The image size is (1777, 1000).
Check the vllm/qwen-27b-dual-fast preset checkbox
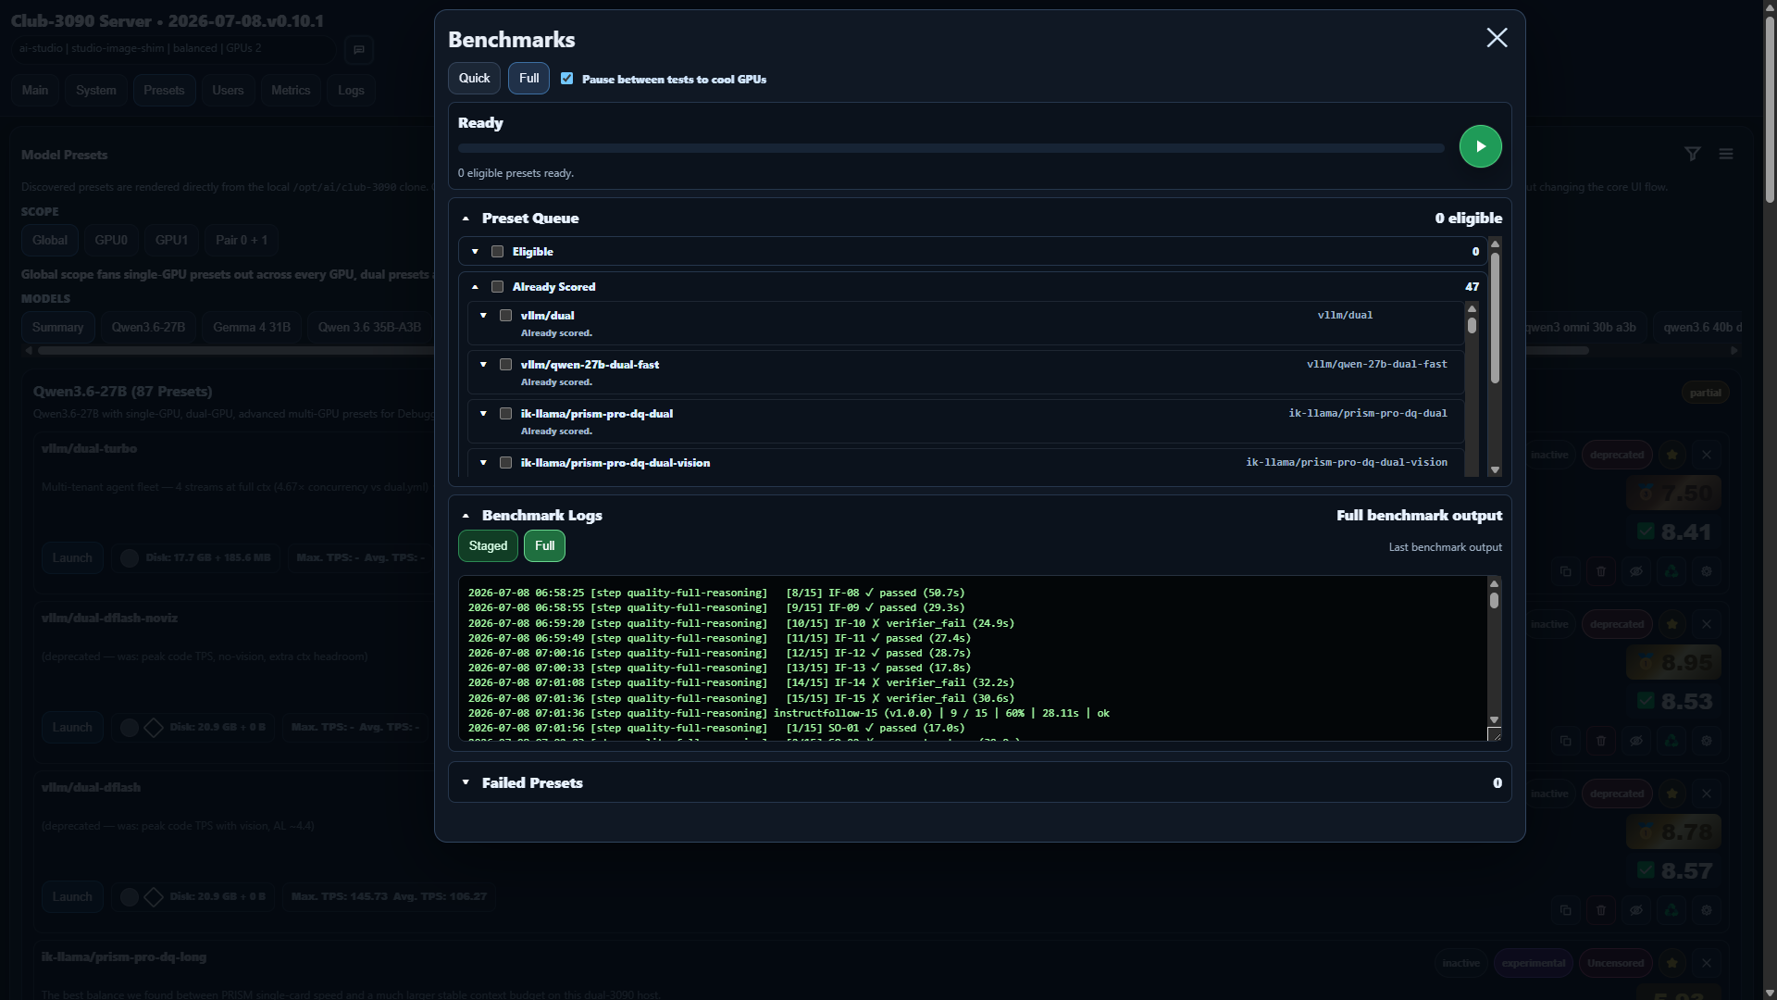[x=505, y=365]
